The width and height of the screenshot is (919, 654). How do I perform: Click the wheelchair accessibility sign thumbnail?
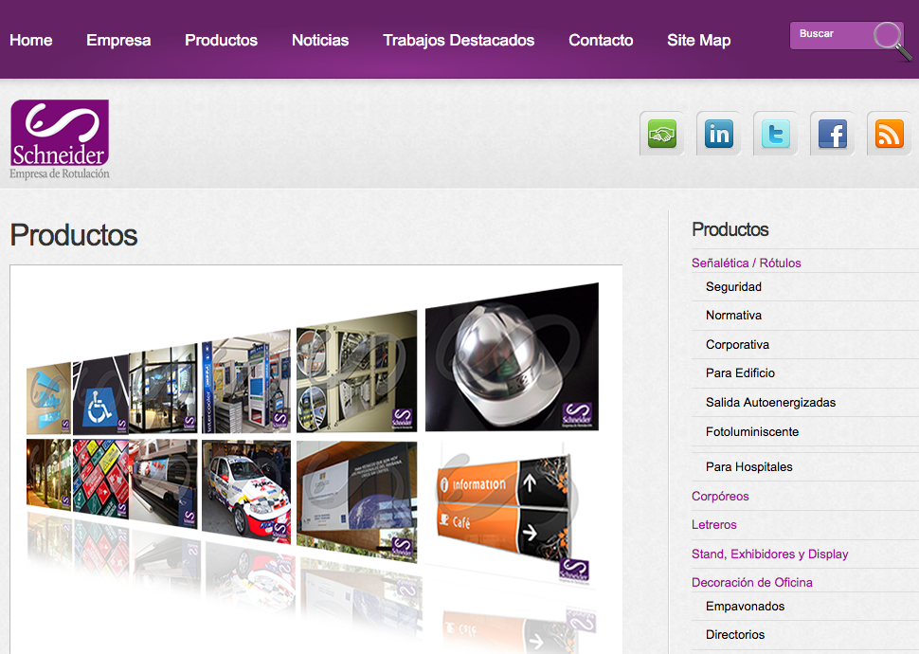coord(100,395)
